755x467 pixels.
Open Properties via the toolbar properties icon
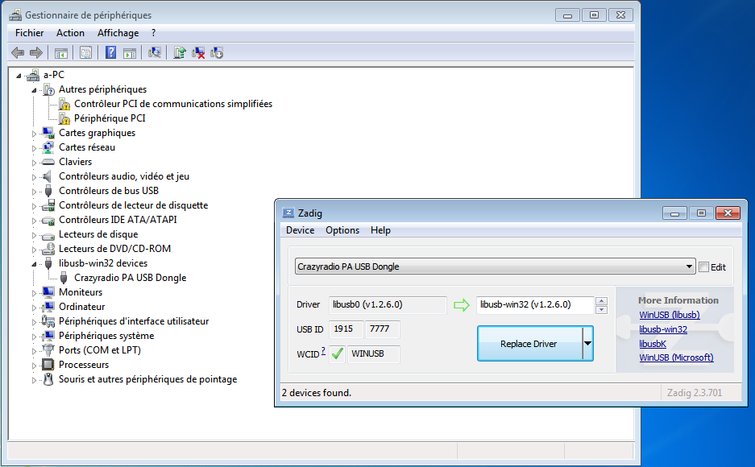[85, 52]
